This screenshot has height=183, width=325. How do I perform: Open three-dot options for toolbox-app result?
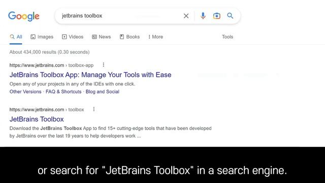click(x=104, y=65)
